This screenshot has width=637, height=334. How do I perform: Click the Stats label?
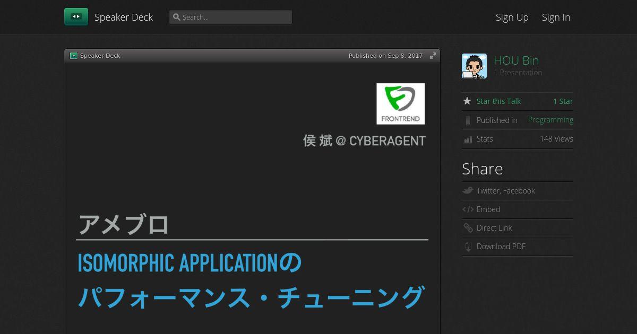point(485,139)
